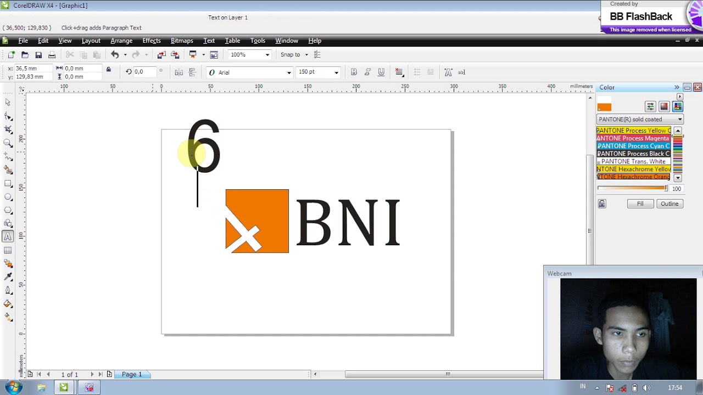
Task: Open Application Launcher icon
Action: pyautogui.click(x=193, y=54)
